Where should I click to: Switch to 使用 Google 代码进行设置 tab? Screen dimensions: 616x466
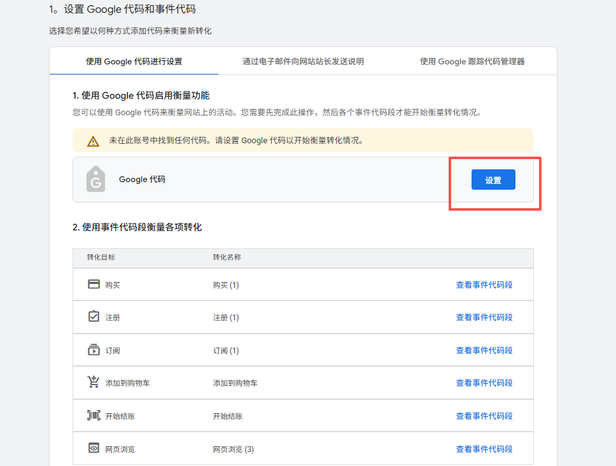[134, 62]
